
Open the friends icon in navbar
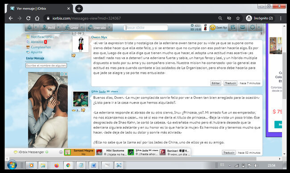click(x=233, y=28)
